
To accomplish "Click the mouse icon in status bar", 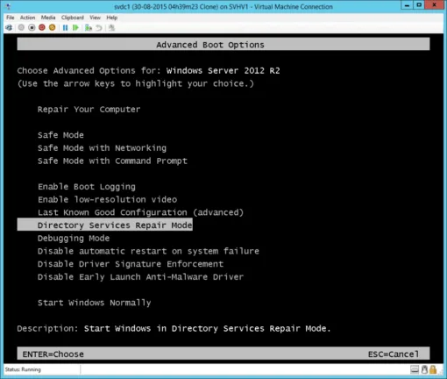I will point(424,369).
